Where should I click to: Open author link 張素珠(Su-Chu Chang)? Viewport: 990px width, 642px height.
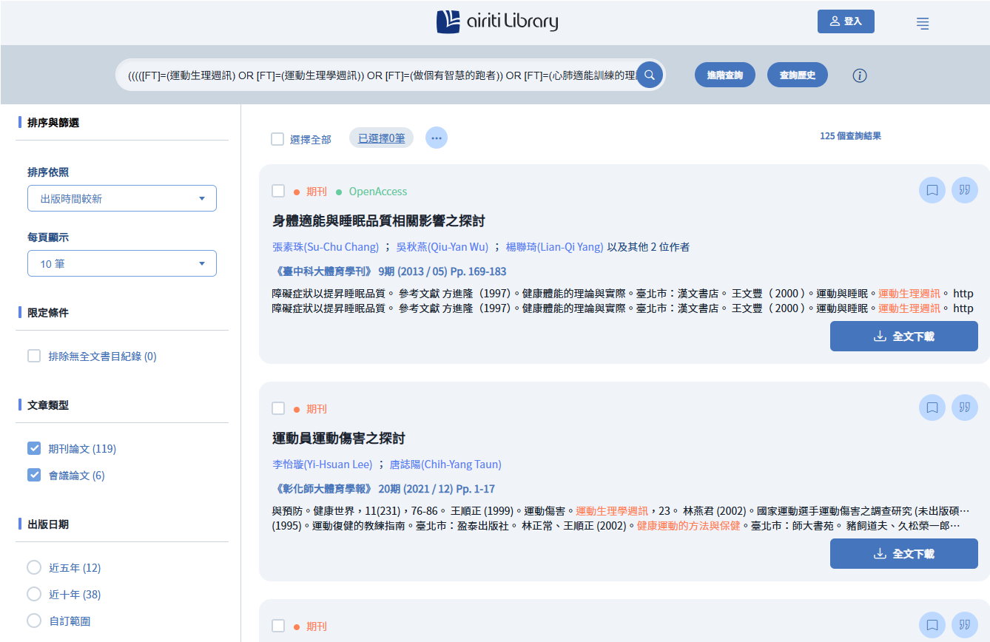coord(326,247)
